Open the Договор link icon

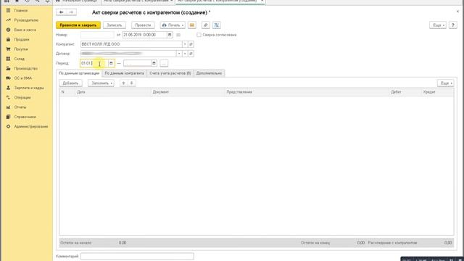click(191, 54)
